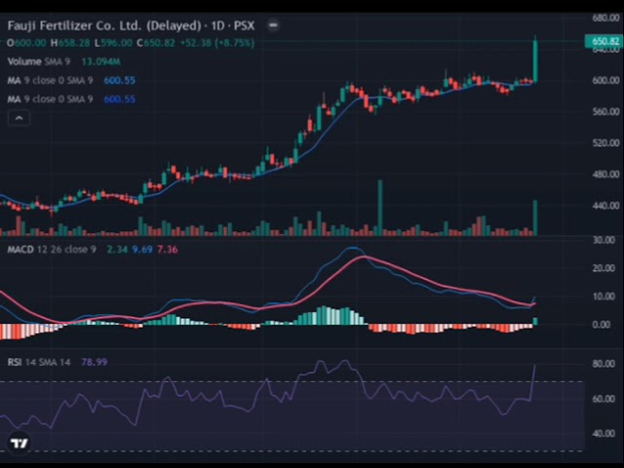624x468 pixels.
Task: Select the first MA 9 close indicator label
Action: (x=50, y=80)
